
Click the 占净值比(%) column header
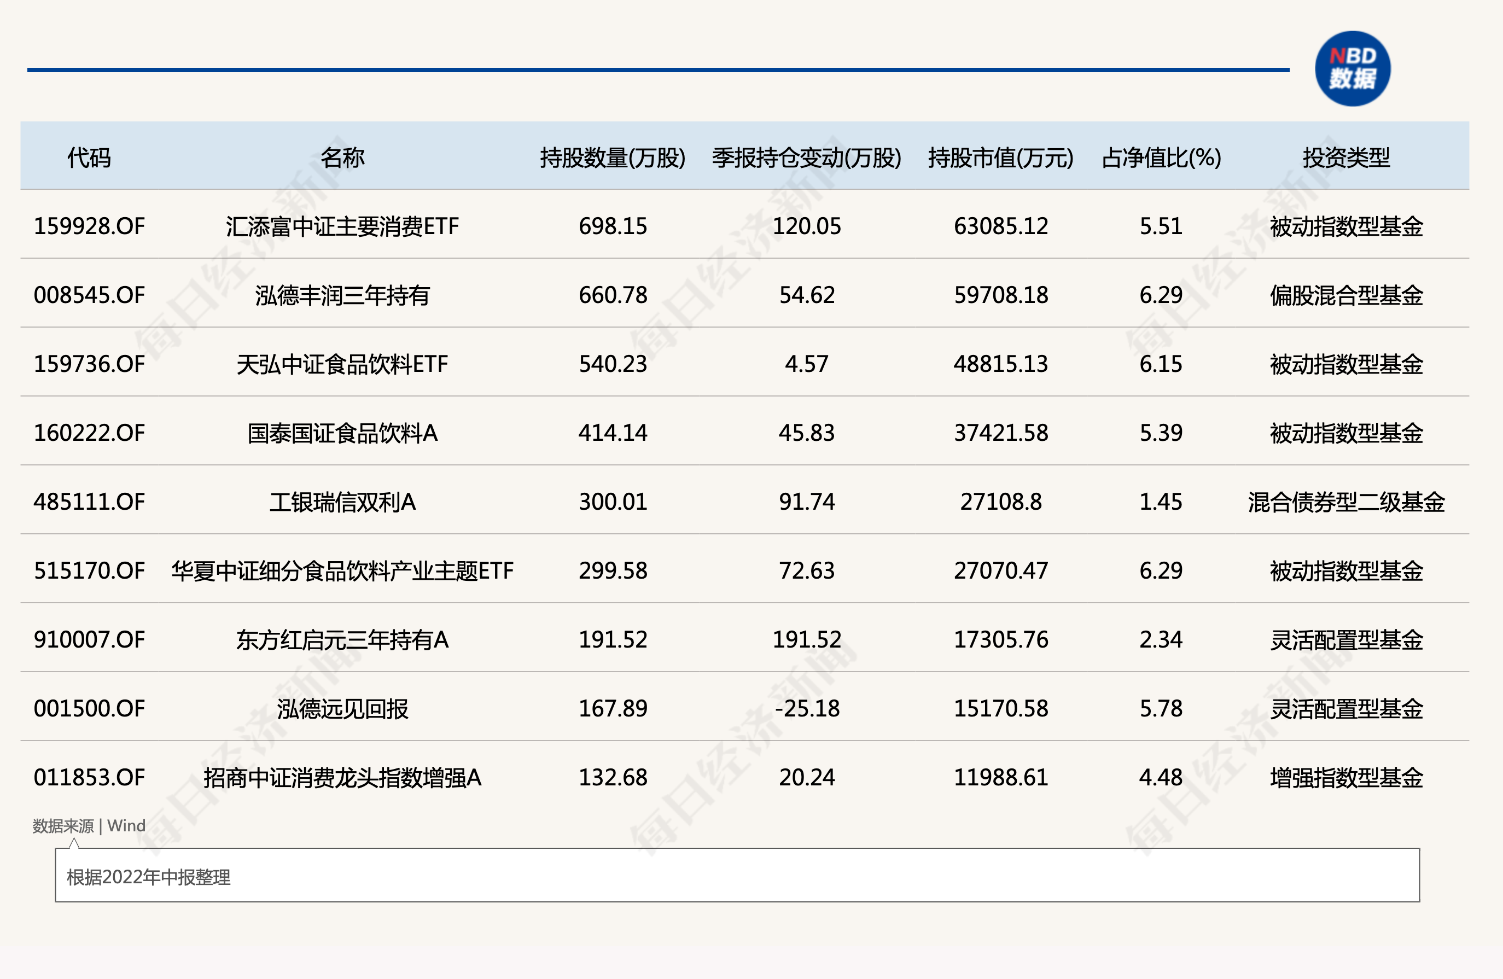pos(1161,158)
